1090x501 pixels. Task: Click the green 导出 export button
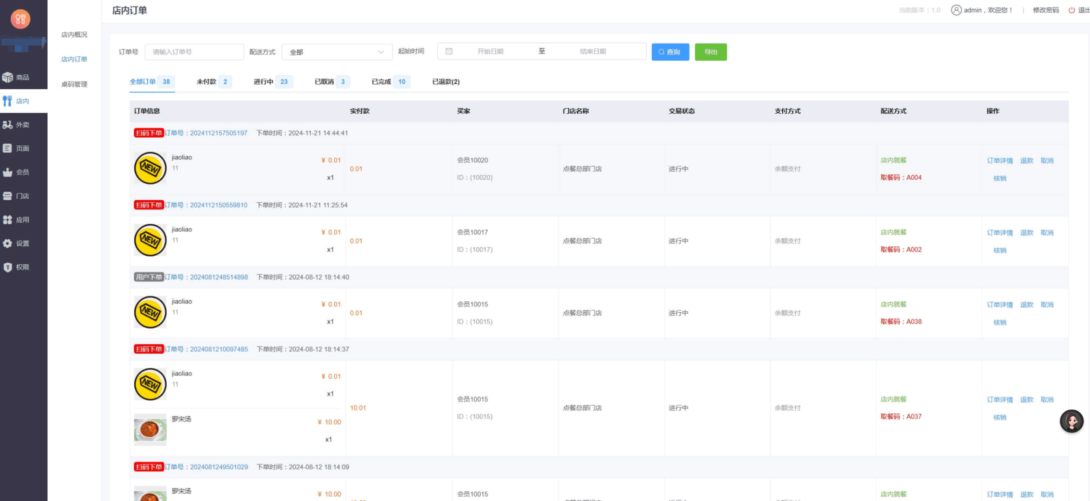[x=711, y=52]
